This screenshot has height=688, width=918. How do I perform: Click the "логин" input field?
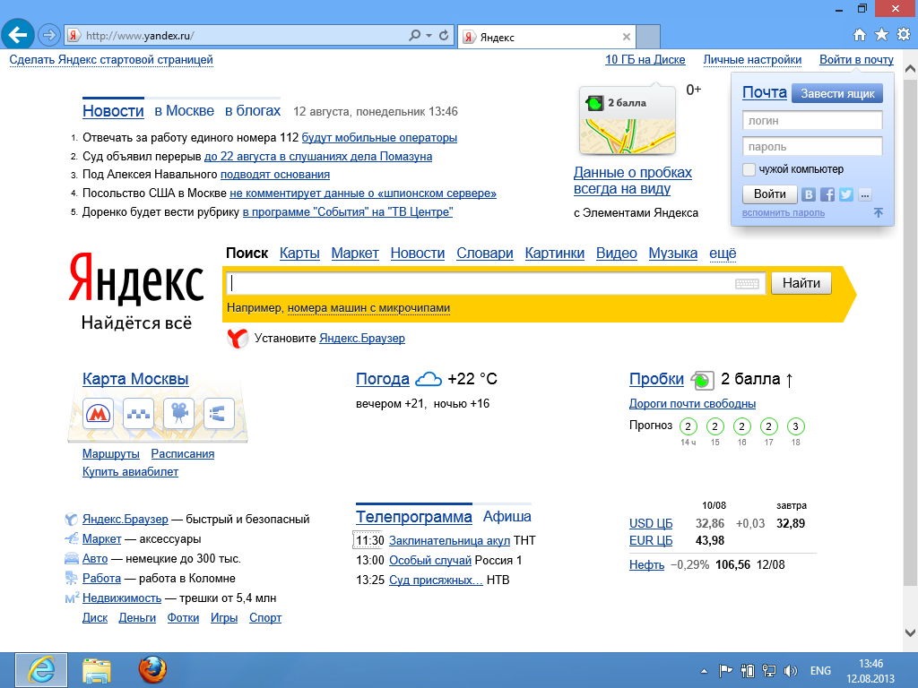[x=812, y=121]
